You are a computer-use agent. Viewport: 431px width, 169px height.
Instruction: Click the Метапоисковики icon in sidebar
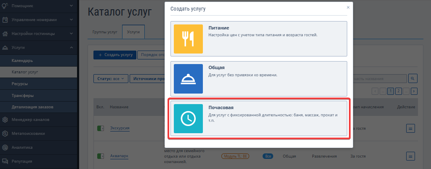5,134
